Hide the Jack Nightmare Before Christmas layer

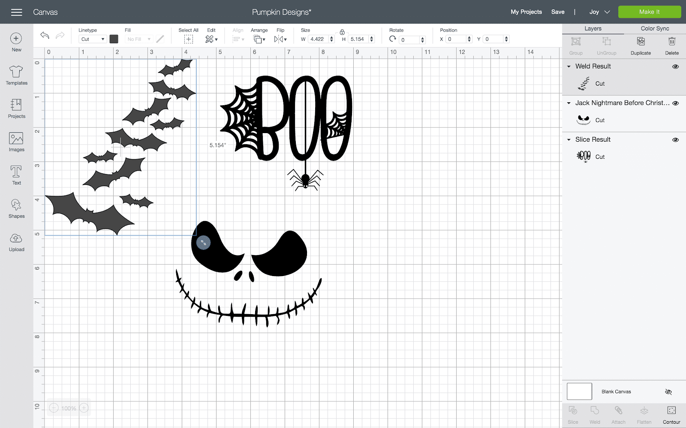click(675, 103)
